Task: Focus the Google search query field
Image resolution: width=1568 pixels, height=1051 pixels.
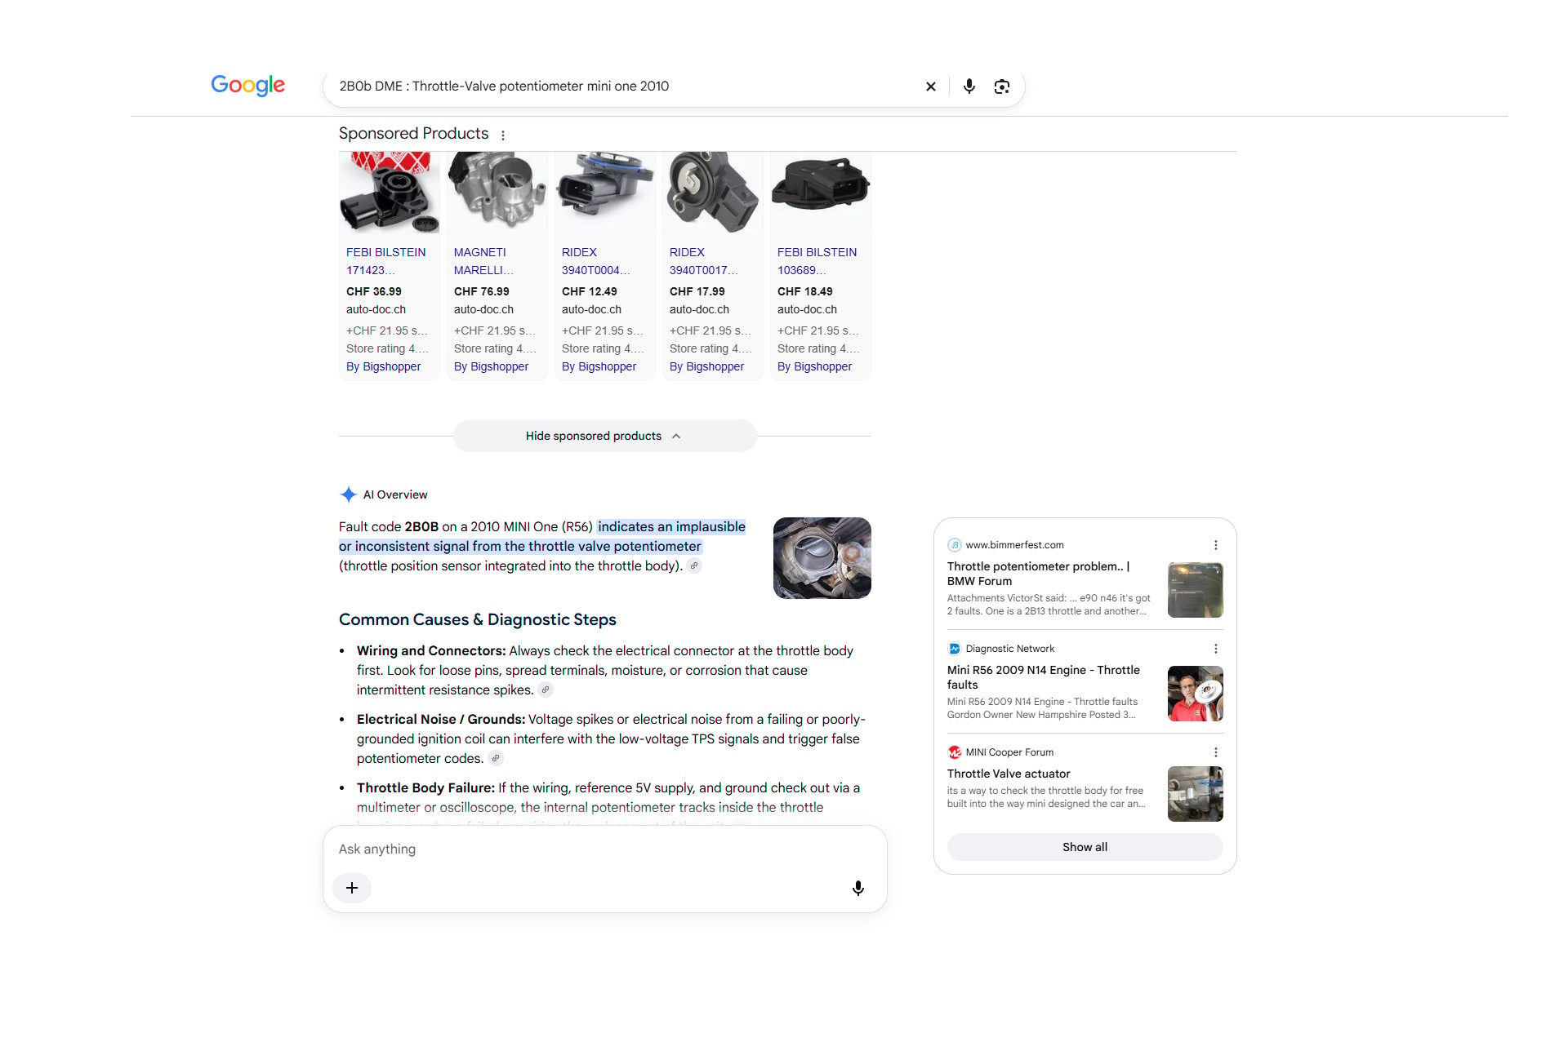Action: (625, 86)
